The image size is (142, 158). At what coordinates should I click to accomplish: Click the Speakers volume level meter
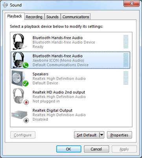click(x=126, y=78)
